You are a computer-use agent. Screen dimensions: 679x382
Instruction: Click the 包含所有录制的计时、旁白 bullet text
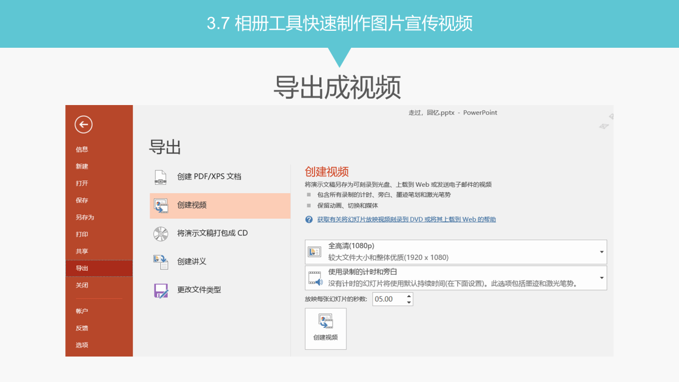(384, 195)
